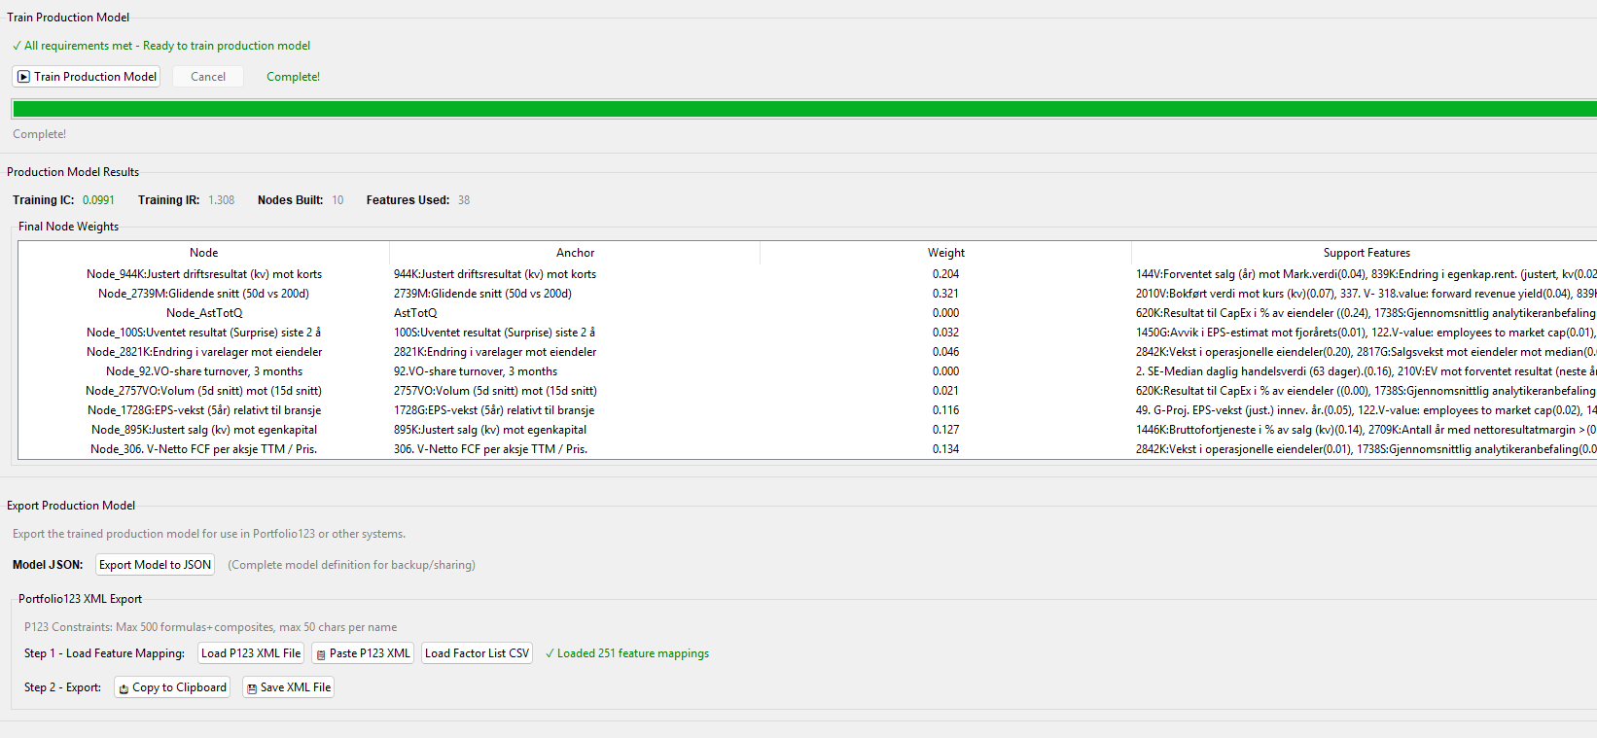Image resolution: width=1597 pixels, height=738 pixels.
Task: Sort table by the Node column header
Action: (203, 253)
